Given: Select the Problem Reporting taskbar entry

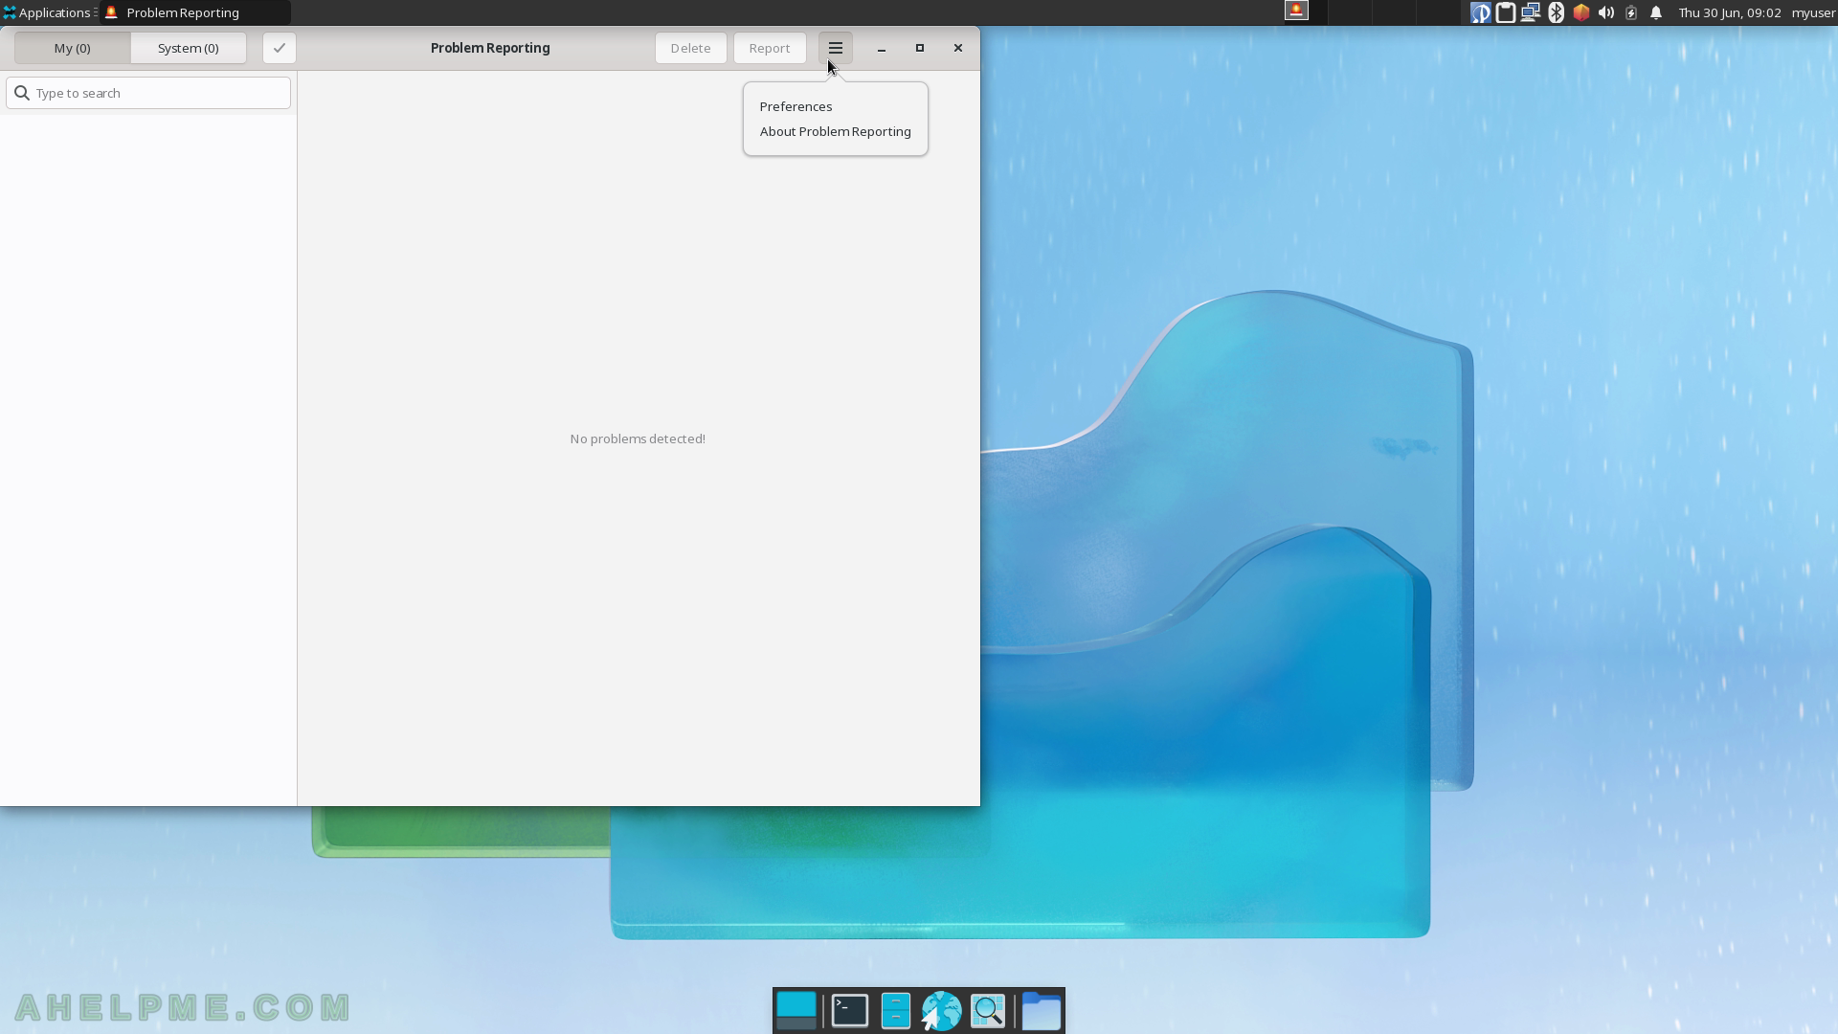Looking at the screenshot, I should click(195, 12).
